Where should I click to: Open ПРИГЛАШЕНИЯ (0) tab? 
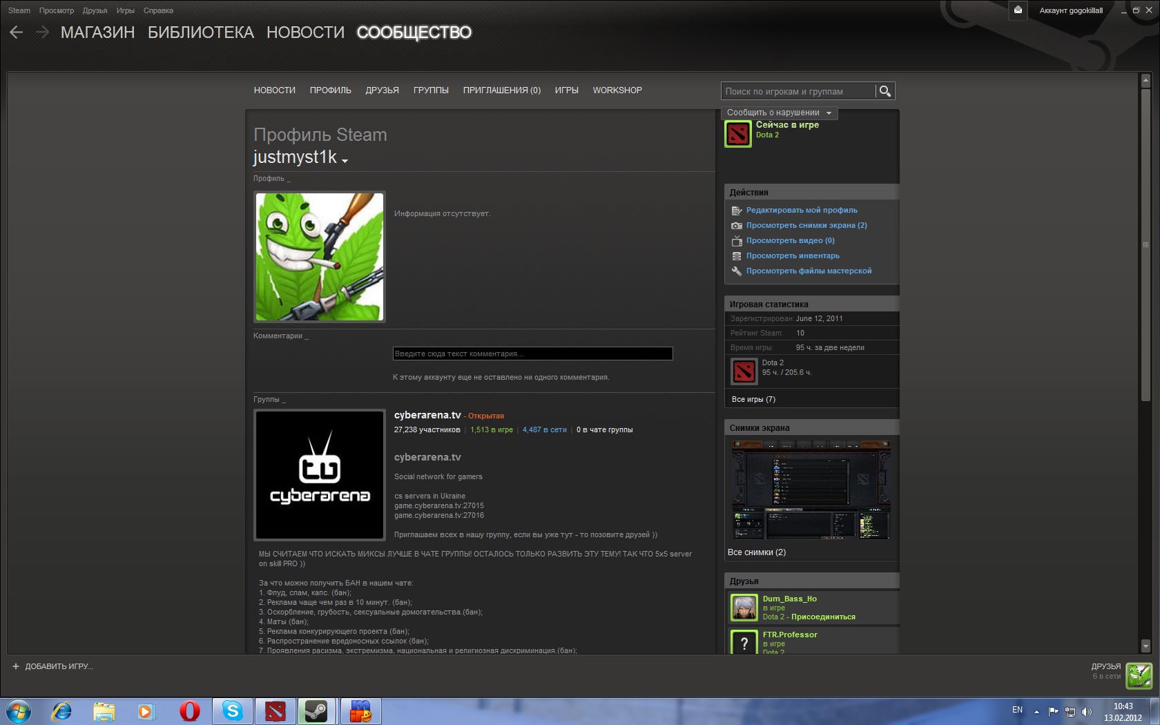point(502,90)
